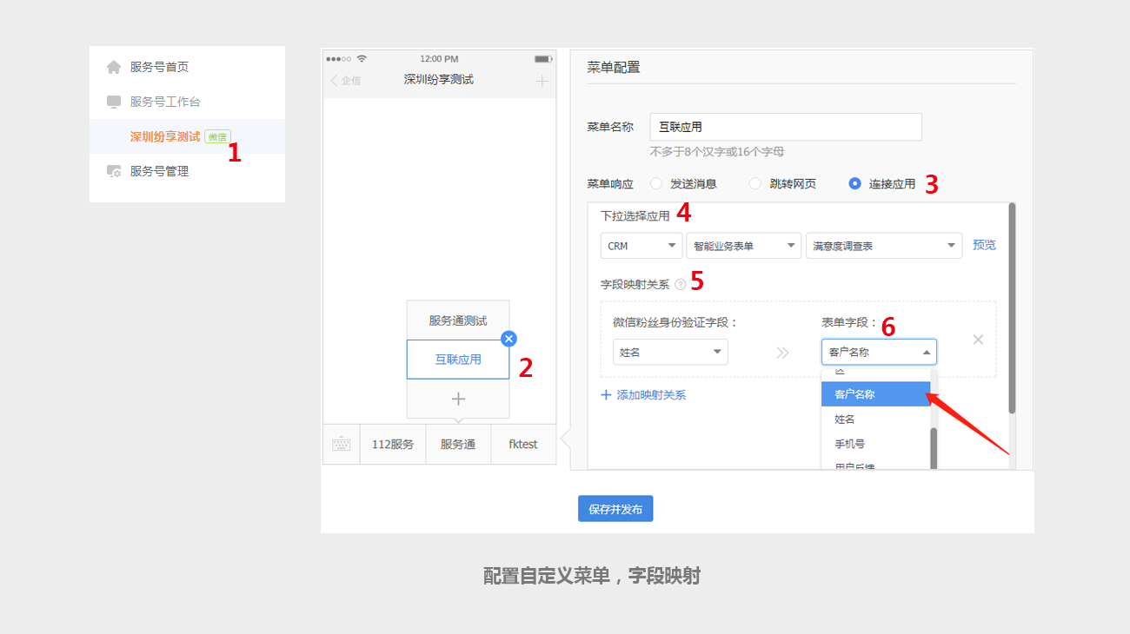Click the home icon beside 服务号首页
Viewport: 1130px width, 634px height.
[114, 67]
